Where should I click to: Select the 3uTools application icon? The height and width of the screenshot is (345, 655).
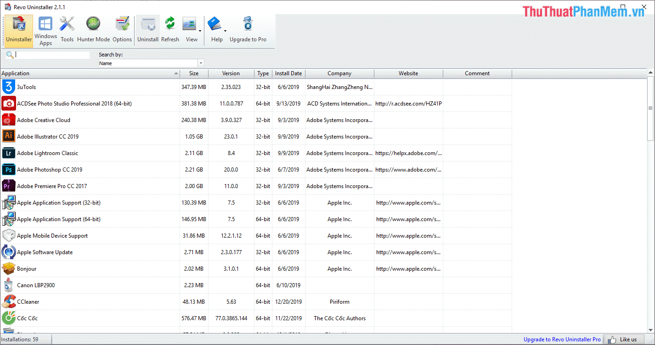9,87
